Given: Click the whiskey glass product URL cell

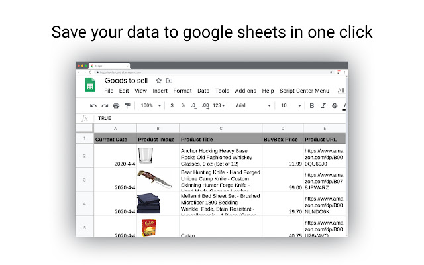Looking at the screenshot, I should coord(324,156).
